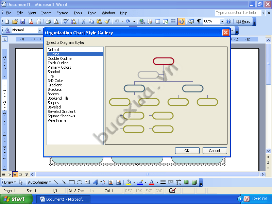Click the Insert WordArt icon

(x=95, y=182)
